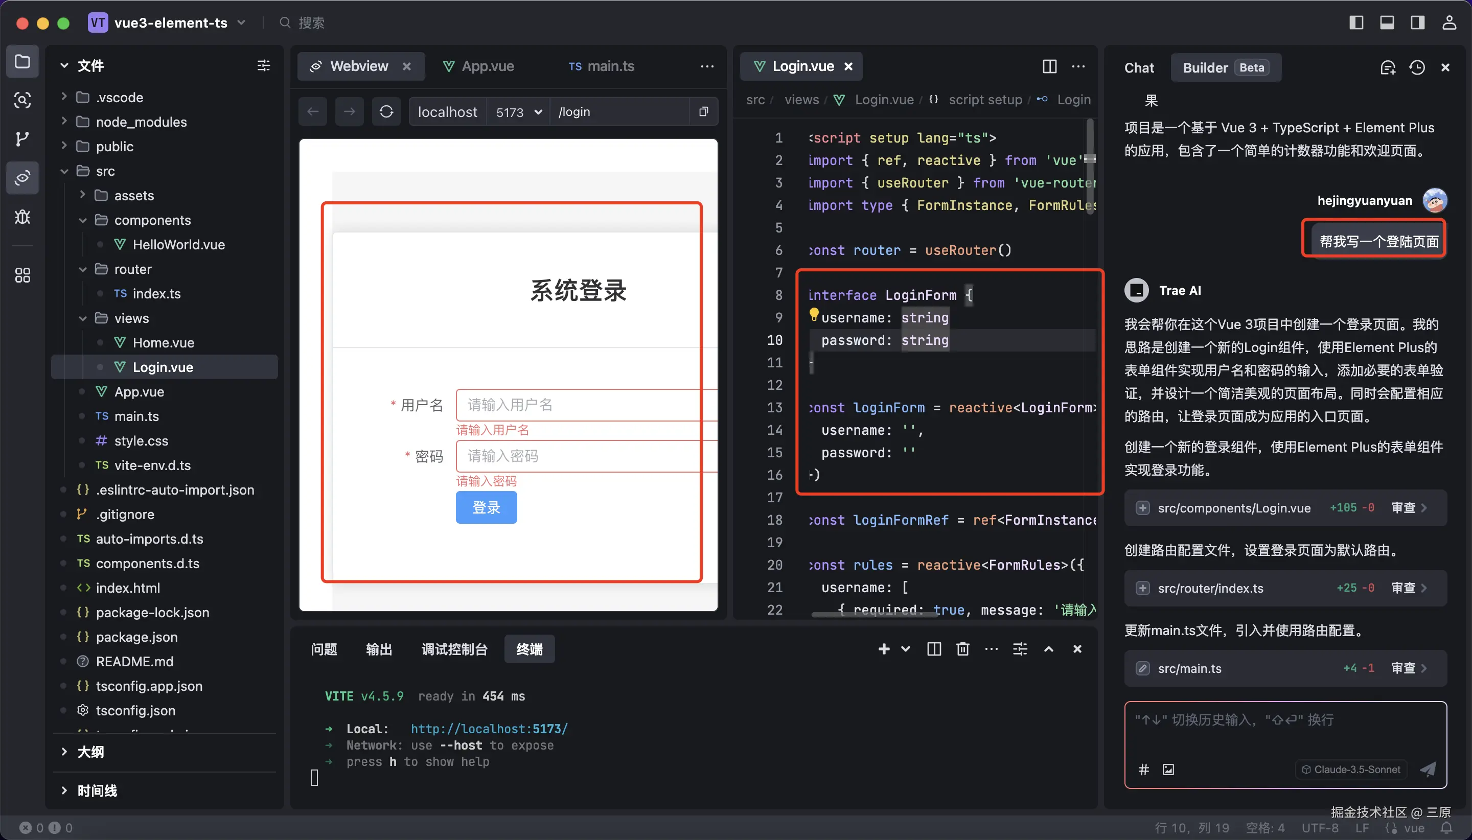Open the Debug bug icon in sidebar

click(22, 217)
